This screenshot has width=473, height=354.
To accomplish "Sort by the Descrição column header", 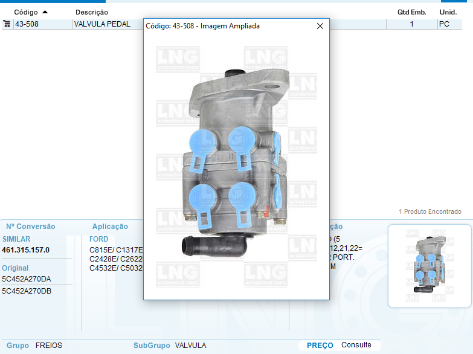I will pyautogui.click(x=92, y=12).
